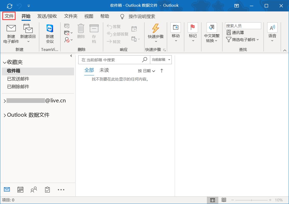Viewport: 289px width, 204px height.
Task: Switch to Calendar view at bottom
Action: 20,189
